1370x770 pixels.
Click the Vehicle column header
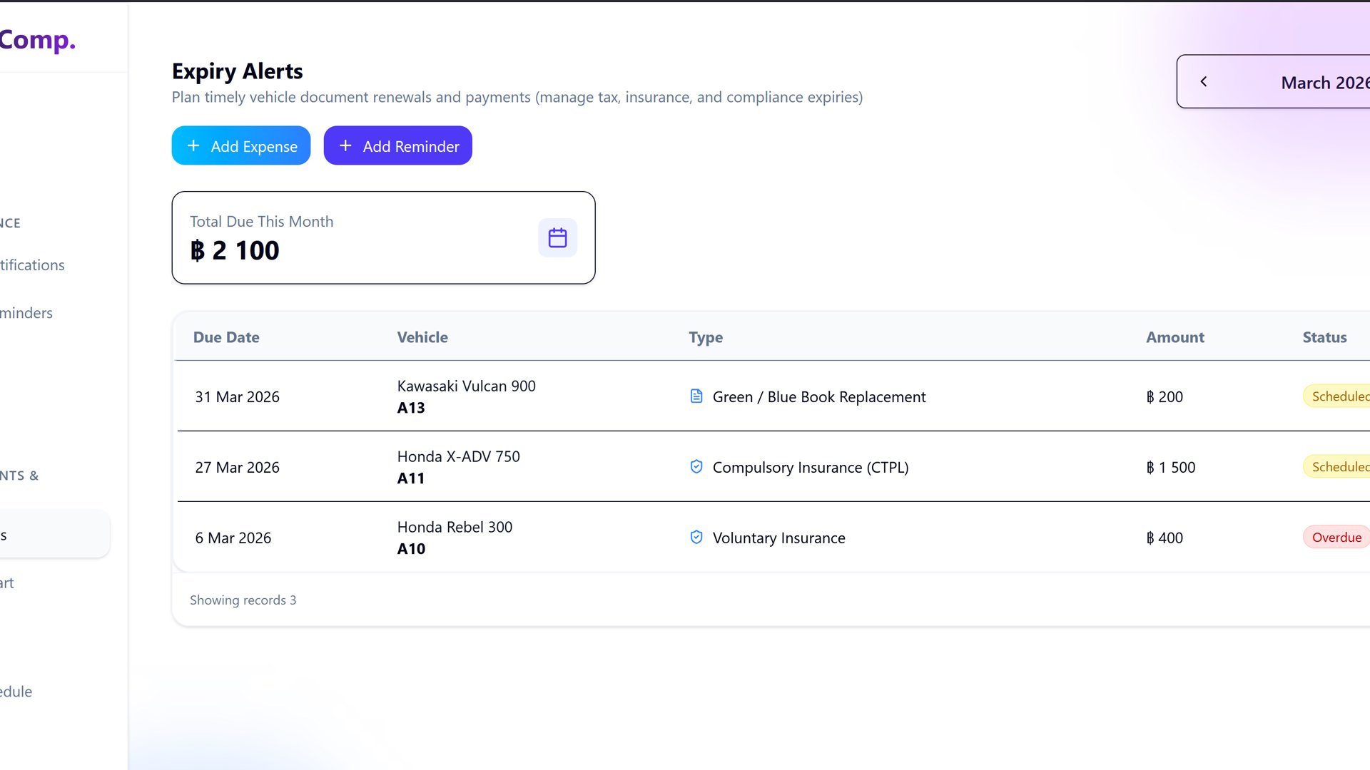point(422,337)
